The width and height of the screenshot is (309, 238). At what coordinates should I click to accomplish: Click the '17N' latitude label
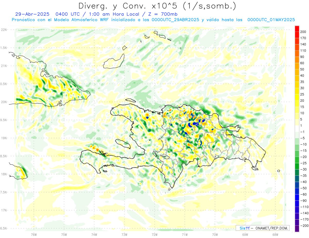click(x=4, y=210)
